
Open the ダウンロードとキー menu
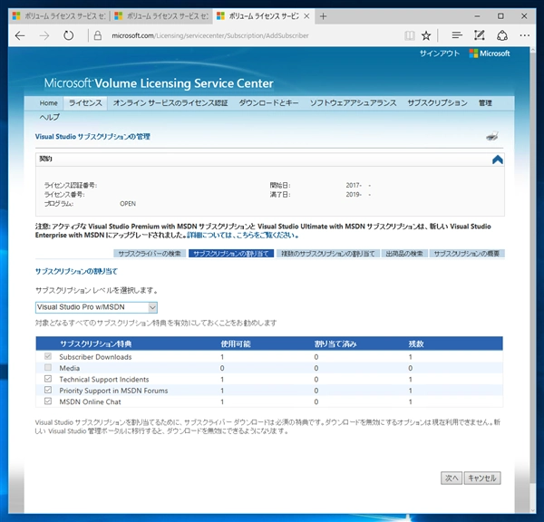[268, 103]
